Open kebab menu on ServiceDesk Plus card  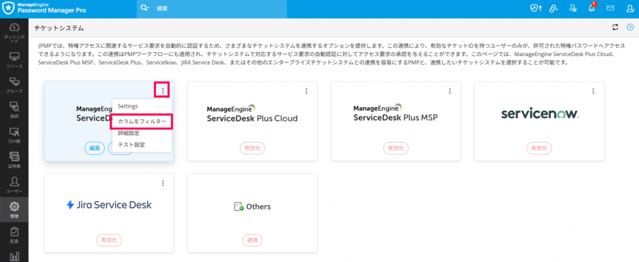point(163,91)
